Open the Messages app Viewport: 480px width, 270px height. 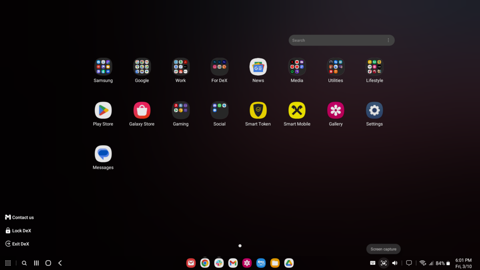pos(103,154)
